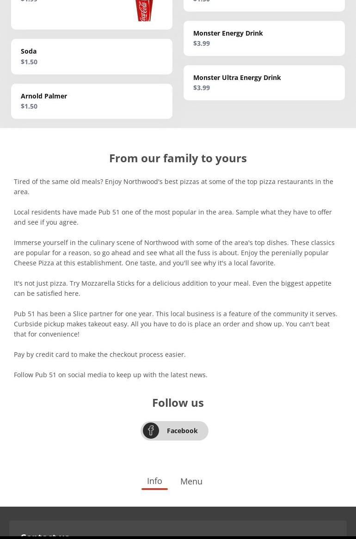Viewport: 356px width, 539px height.
Task: Open the Facebook page link label
Action: click(x=182, y=431)
